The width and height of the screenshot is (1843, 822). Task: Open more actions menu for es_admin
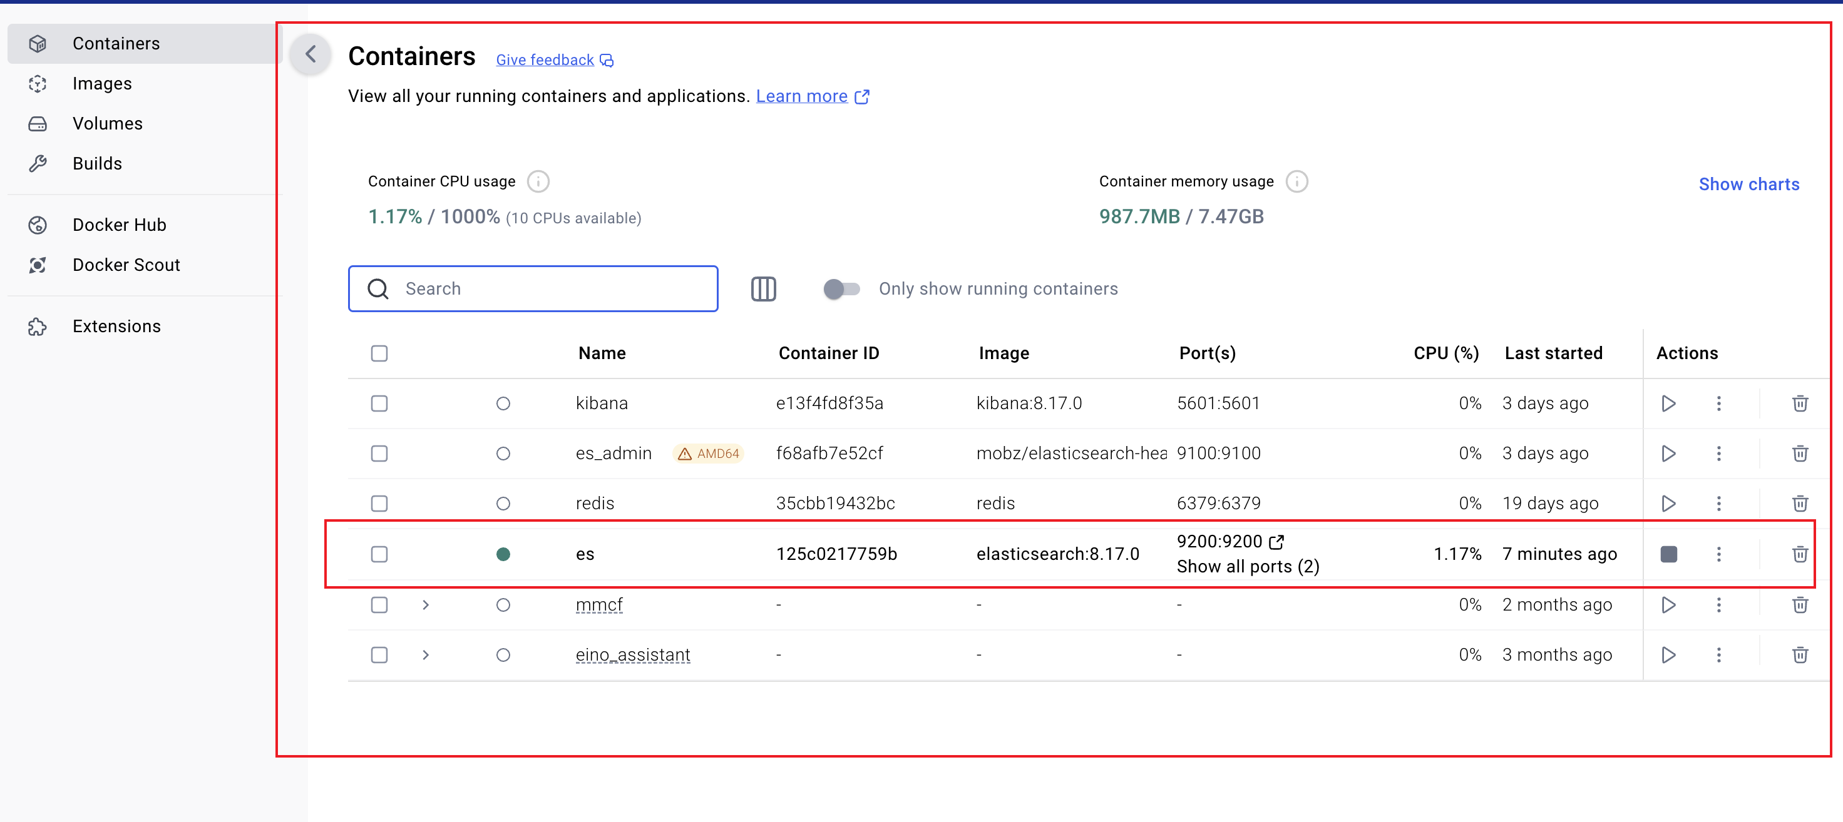point(1718,453)
